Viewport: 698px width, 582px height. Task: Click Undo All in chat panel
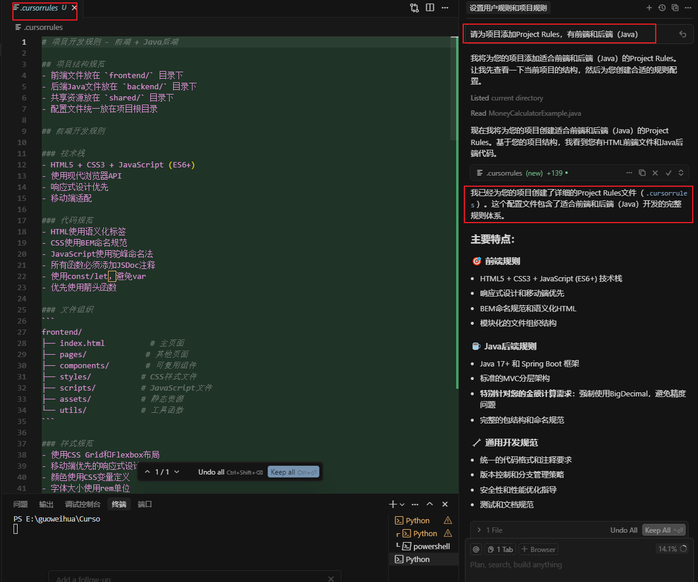[623, 530]
